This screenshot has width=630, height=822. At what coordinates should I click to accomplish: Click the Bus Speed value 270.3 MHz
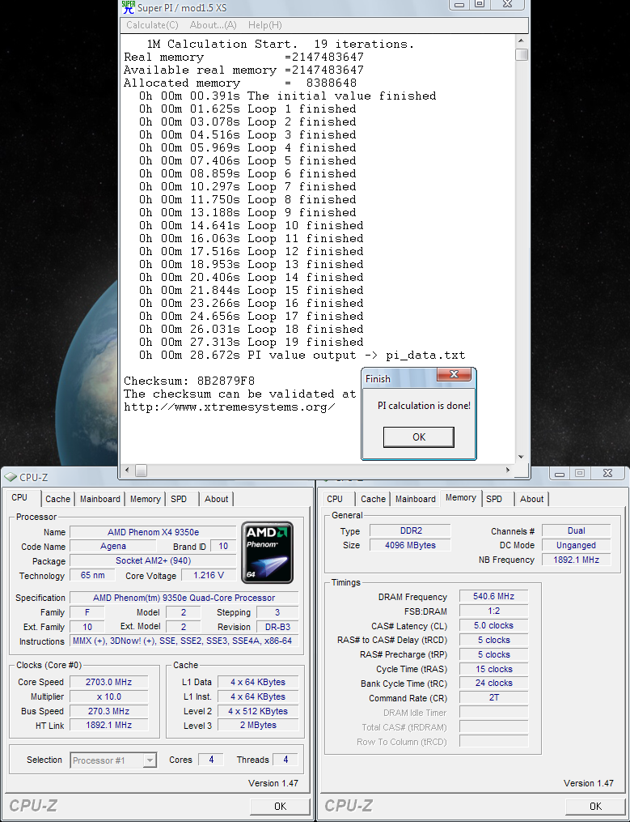coord(109,711)
